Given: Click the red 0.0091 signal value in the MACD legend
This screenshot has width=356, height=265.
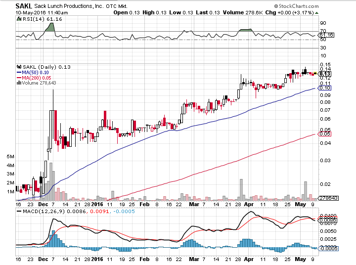Looking at the screenshot, I should 99,212.
